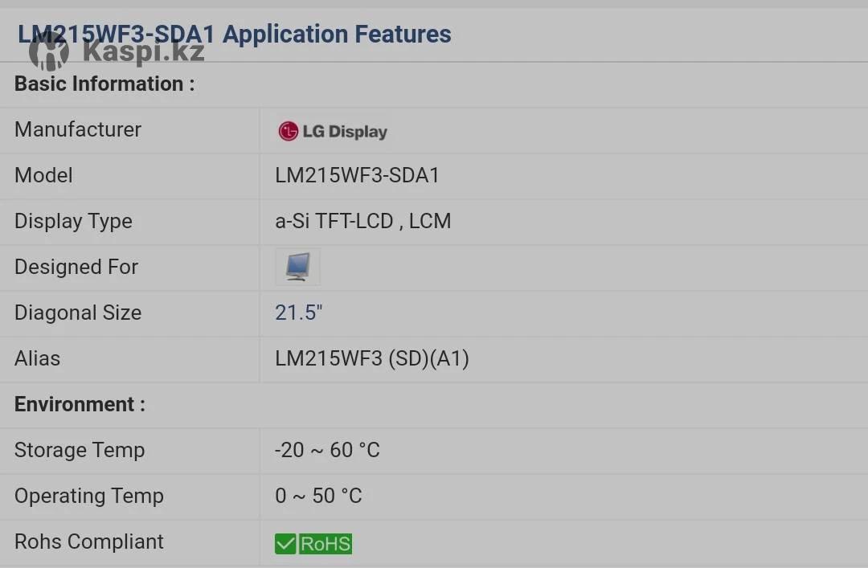Click the LG Display manufacturer logo

pyautogui.click(x=333, y=131)
